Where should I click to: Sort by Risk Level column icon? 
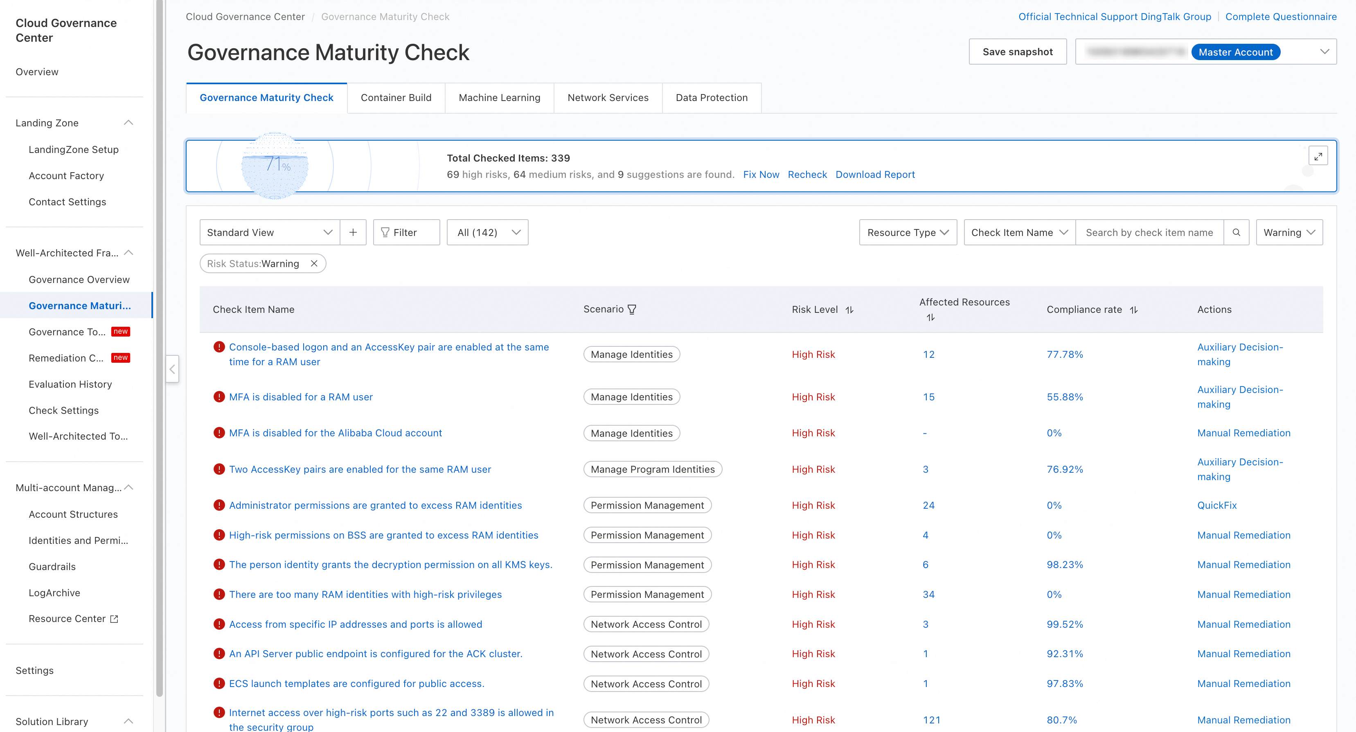click(849, 310)
